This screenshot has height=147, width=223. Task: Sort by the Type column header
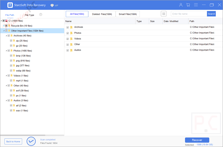pos(142,21)
